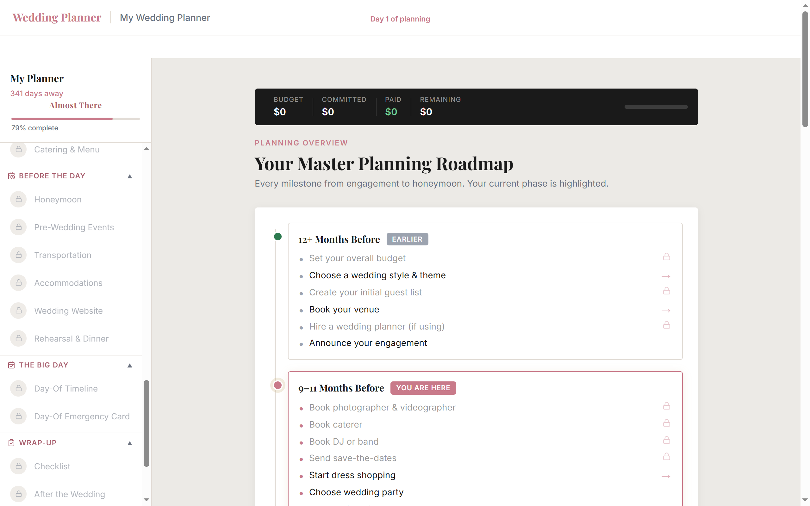Click Announce your engagement item
This screenshot has width=810, height=506.
[368, 343]
